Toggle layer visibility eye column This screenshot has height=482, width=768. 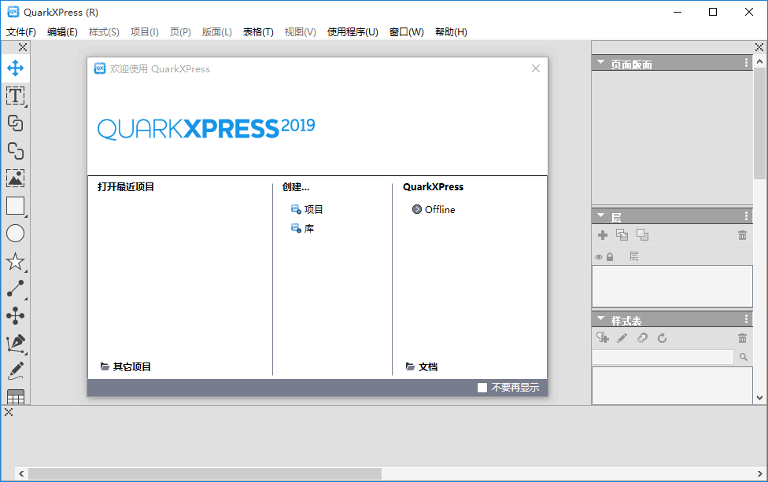point(599,257)
